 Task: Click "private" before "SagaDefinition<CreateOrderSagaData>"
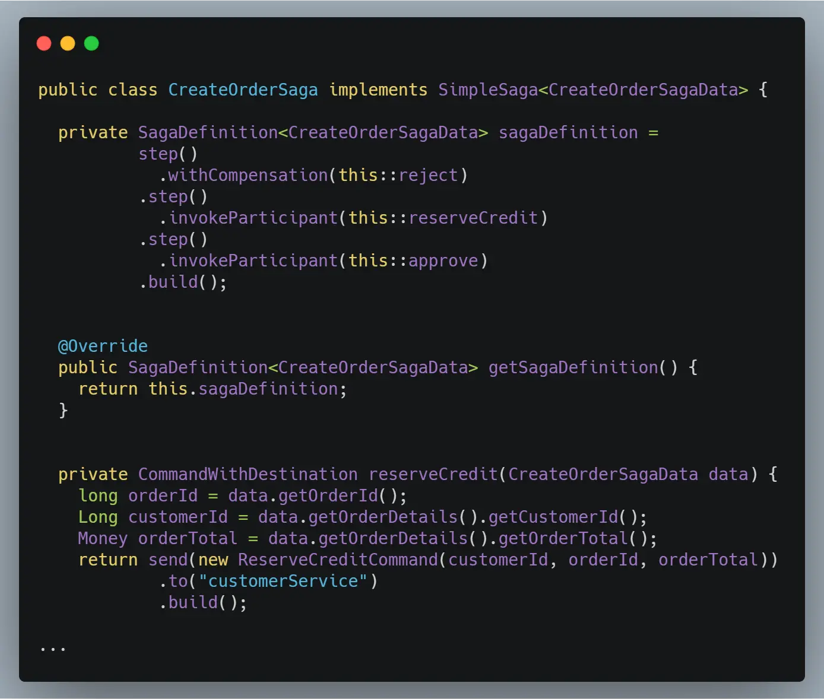coord(93,132)
